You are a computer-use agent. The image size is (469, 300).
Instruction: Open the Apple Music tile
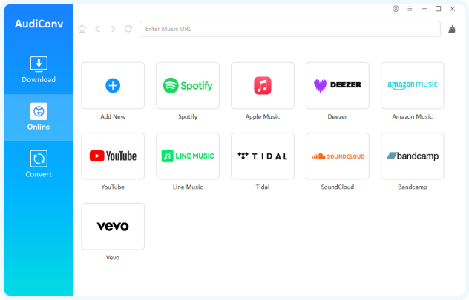[x=263, y=86]
